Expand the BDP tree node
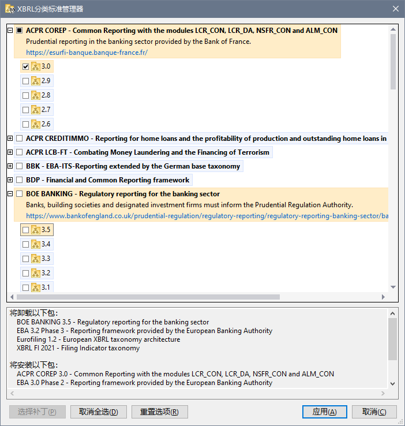The image size is (405, 426). pyautogui.click(x=10, y=180)
